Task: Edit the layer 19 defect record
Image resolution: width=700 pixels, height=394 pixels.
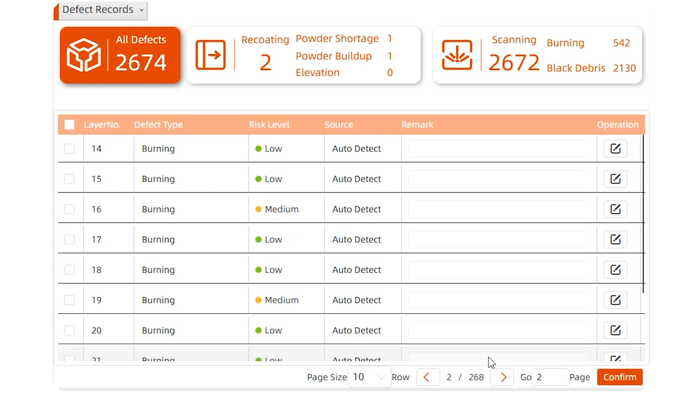Action: (x=615, y=300)
